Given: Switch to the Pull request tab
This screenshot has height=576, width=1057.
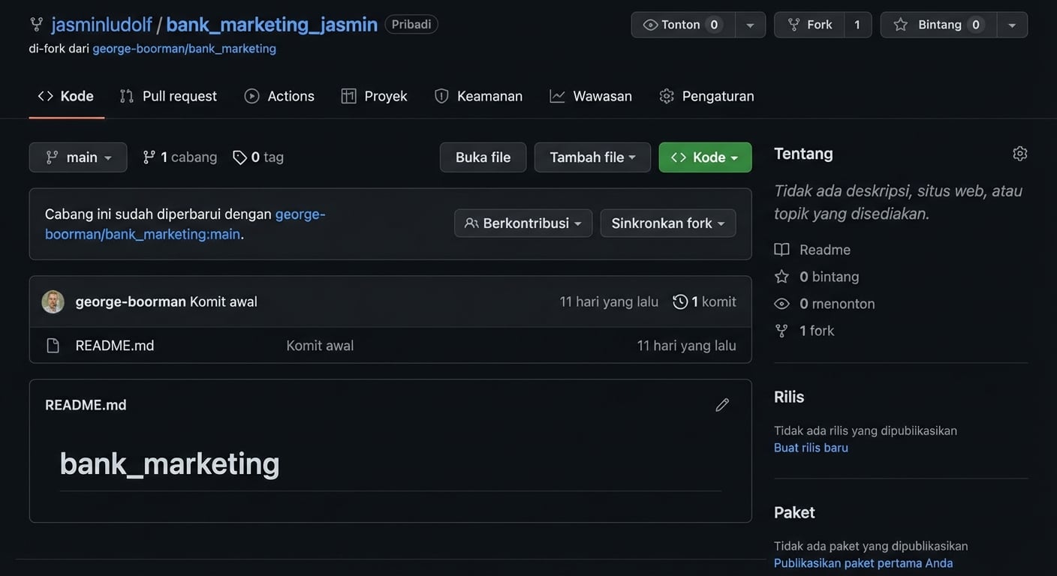Looking at the screenshot, I should tap(168, 96).
